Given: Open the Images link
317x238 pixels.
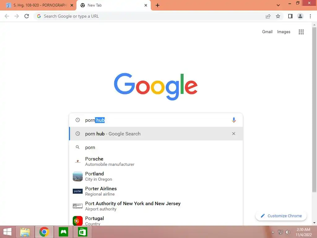Looking at the screenshot, I should coord(284,32).
